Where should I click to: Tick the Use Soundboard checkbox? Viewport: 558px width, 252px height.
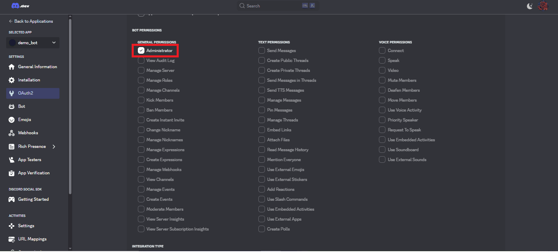(x=382, y=150)
